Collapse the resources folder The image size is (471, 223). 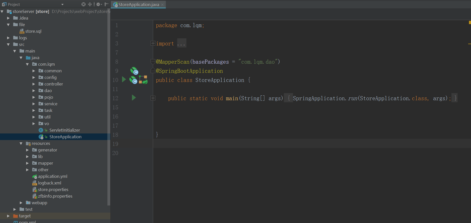click(21, 144)
